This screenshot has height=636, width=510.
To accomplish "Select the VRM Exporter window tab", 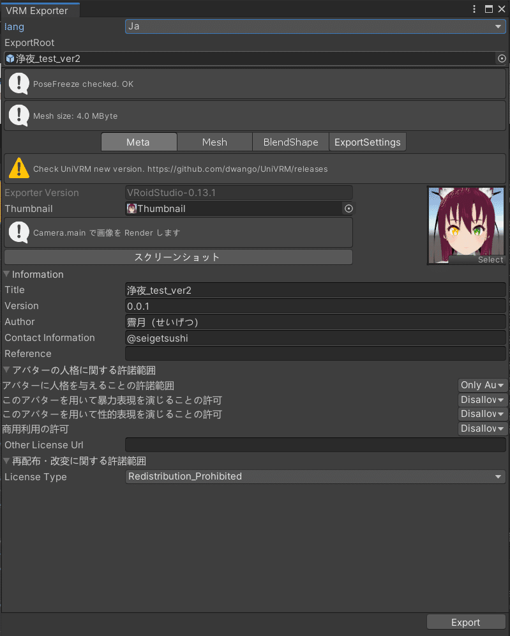I will (x=40, y=11).
